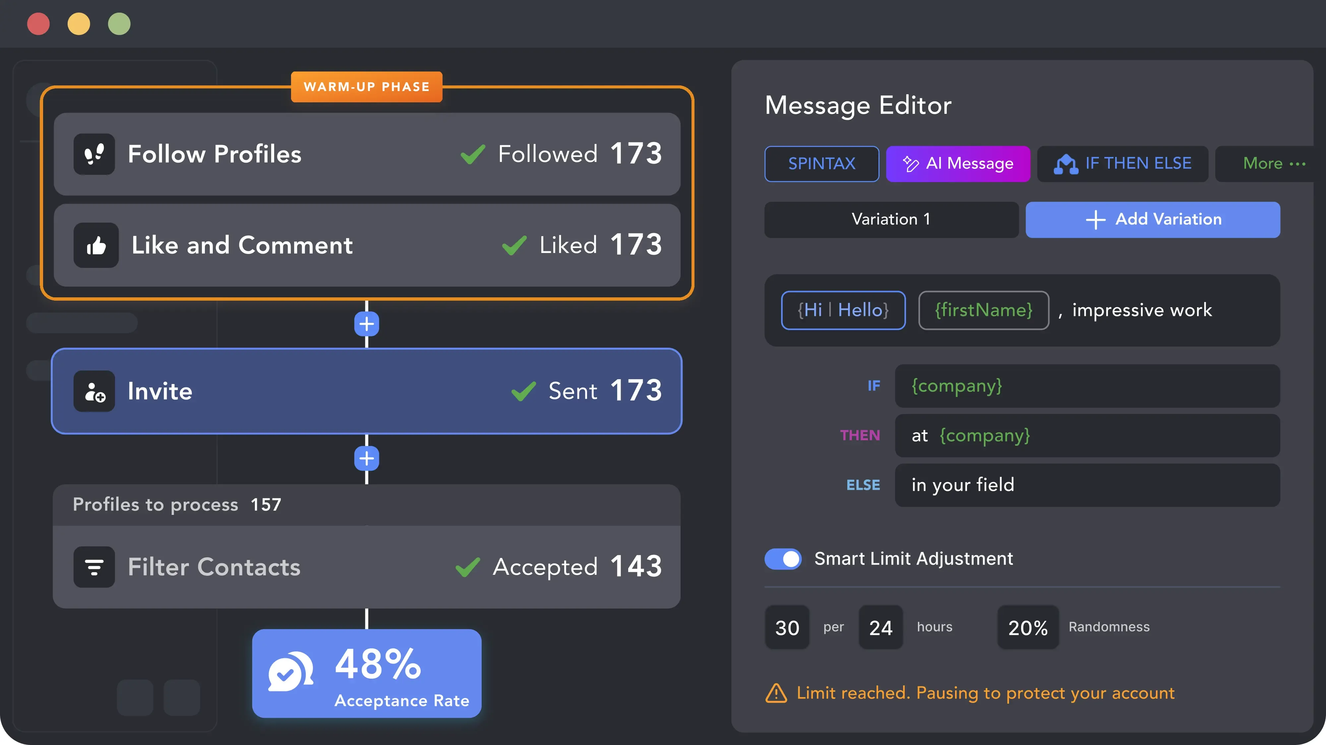Select Variation 1
The image size is (1326, 745).
891,220
